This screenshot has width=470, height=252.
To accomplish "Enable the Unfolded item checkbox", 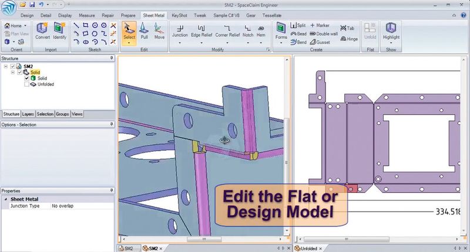I will pos(26,84).
